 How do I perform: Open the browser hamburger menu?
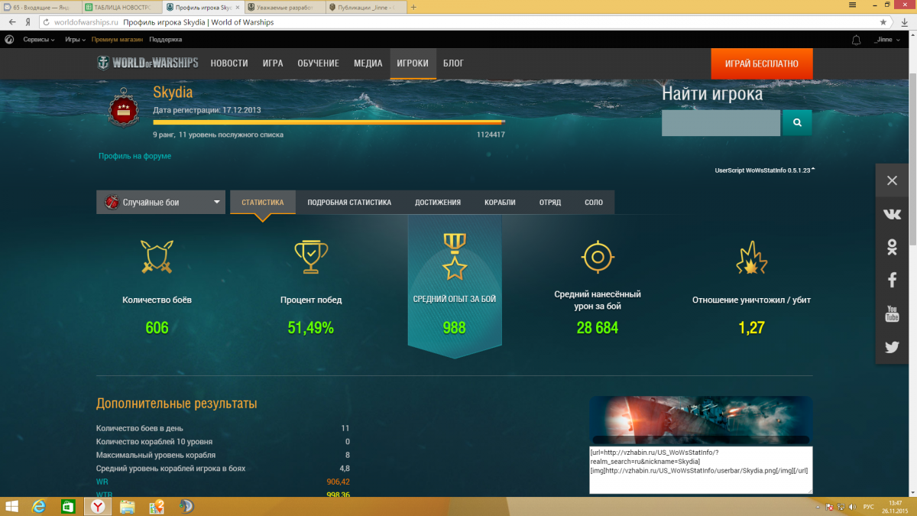852,5
